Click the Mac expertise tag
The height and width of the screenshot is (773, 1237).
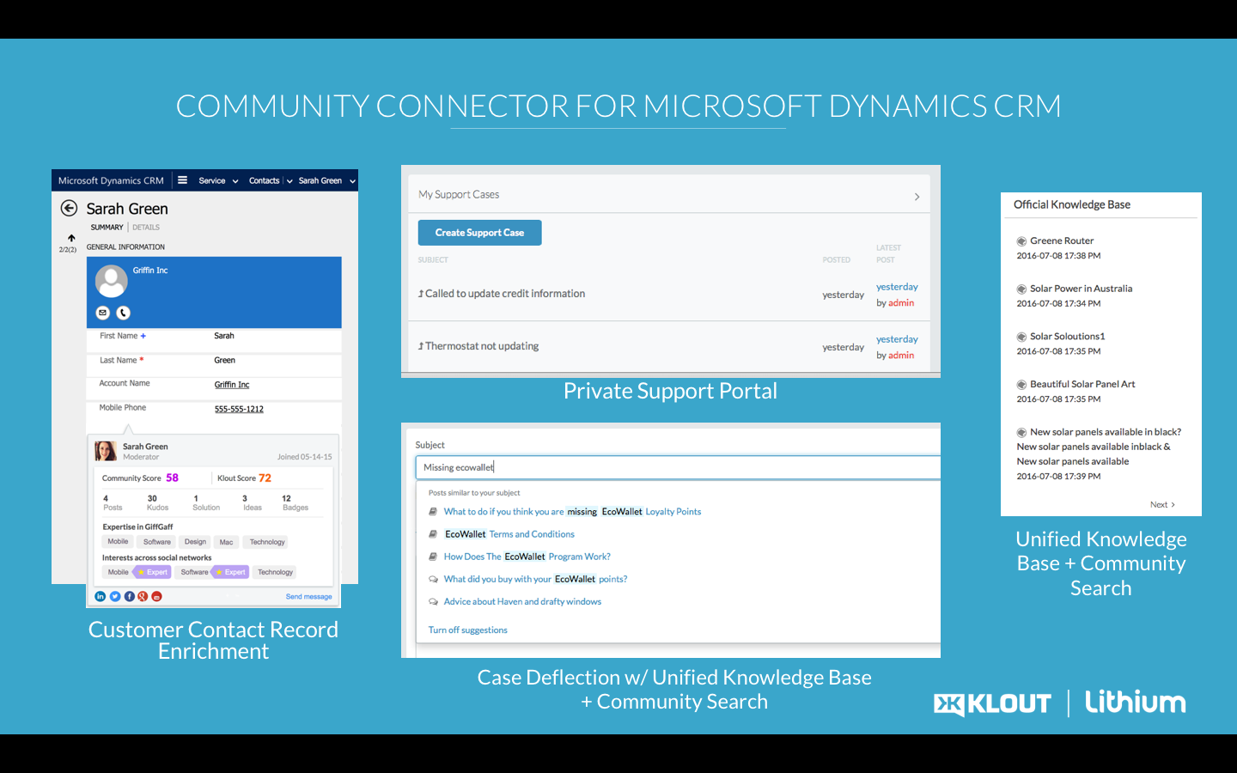[x=226, y=542]
